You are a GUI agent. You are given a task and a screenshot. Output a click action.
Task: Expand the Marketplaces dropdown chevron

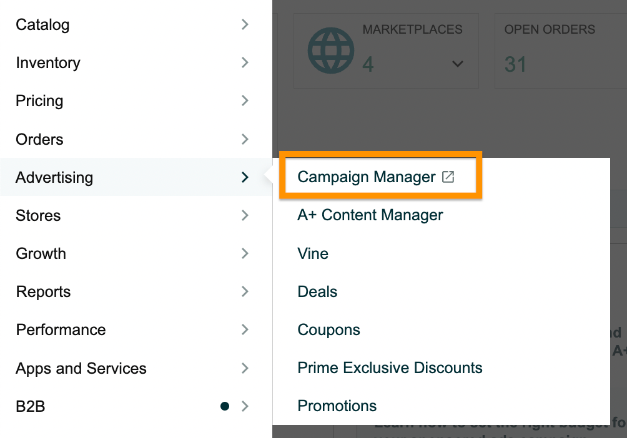458,64
